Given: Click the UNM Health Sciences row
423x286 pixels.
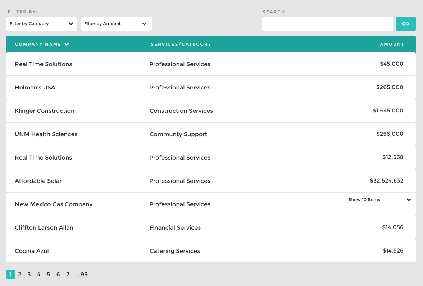Looking at the screenshot, I should click(46, 134).
